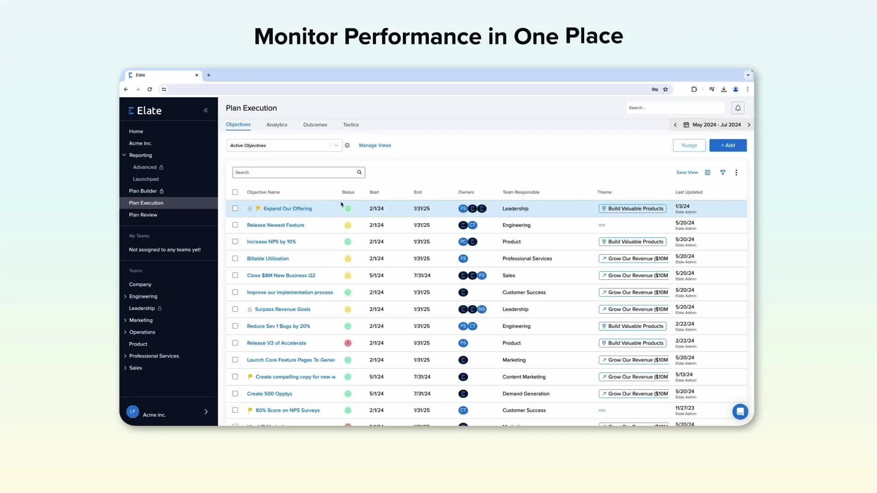Sort by the Last Updated column header
The width and height of the screenshot is (877, 493).
click(689, 192)
